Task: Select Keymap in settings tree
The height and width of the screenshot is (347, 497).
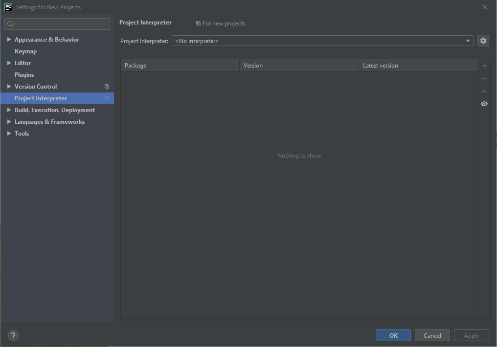Action: click(25, 51)
